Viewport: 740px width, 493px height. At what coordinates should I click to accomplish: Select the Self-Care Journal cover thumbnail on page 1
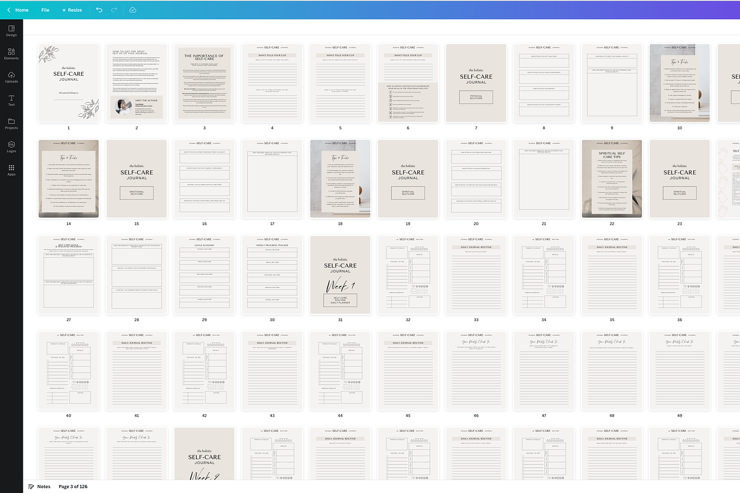(68, 83)
